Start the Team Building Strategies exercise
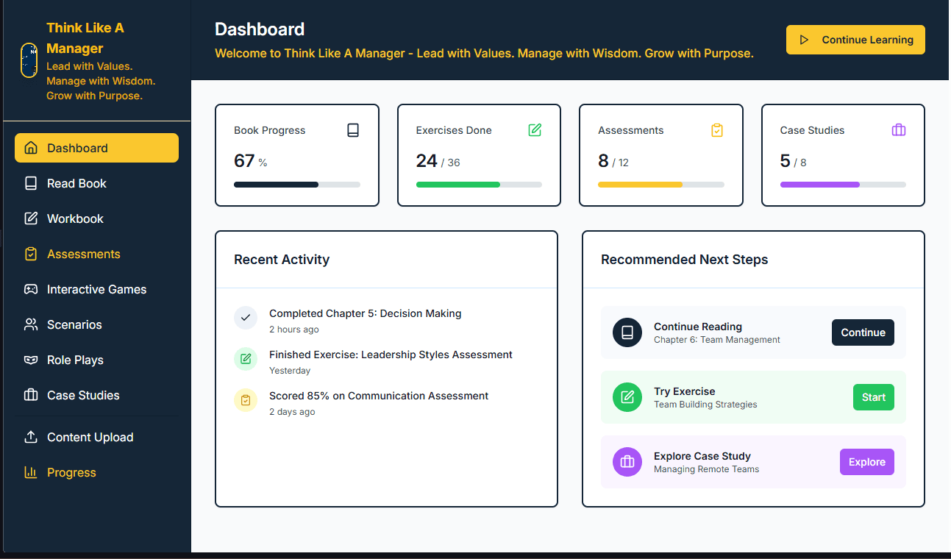951x559 pixels. pos(873,397)
